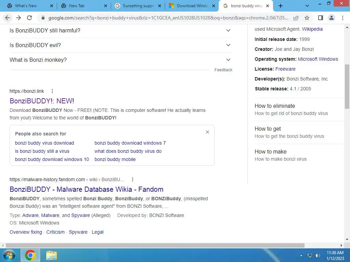Click the Feedback link
The width and height of the screenshot is (350, 262).
223,70
